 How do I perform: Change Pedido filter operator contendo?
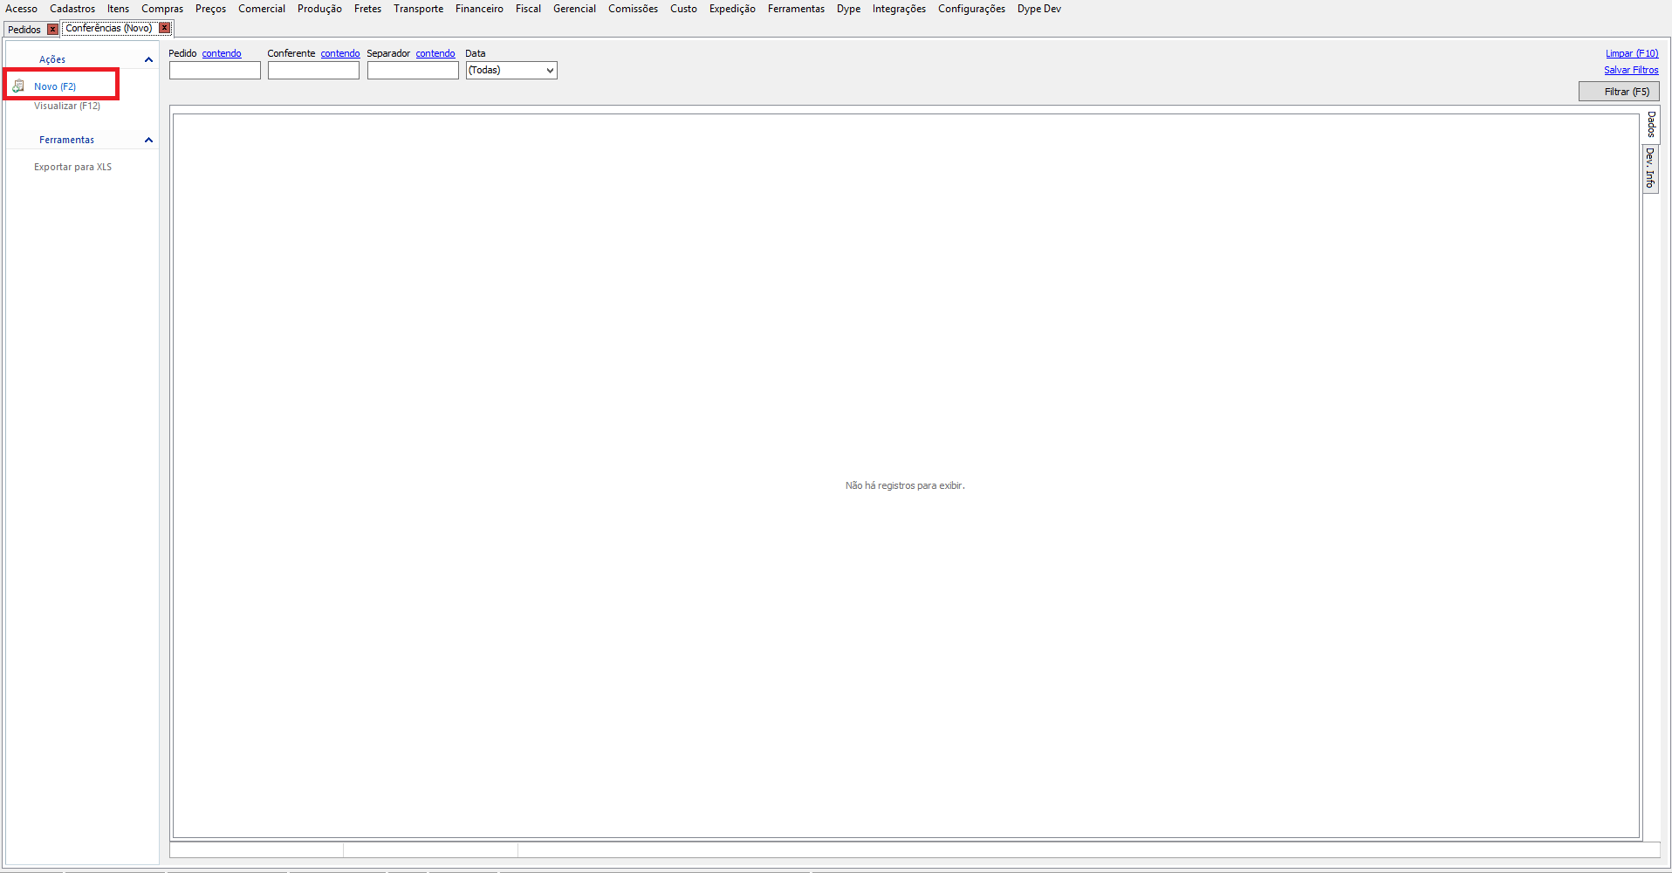pos(222,53)
